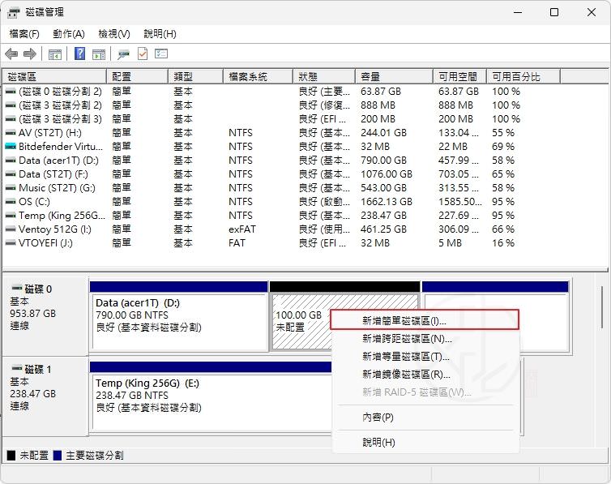611x484 pixels.
Task: Click the Disk Management app icon in title bar
Action: coord(13,12)
